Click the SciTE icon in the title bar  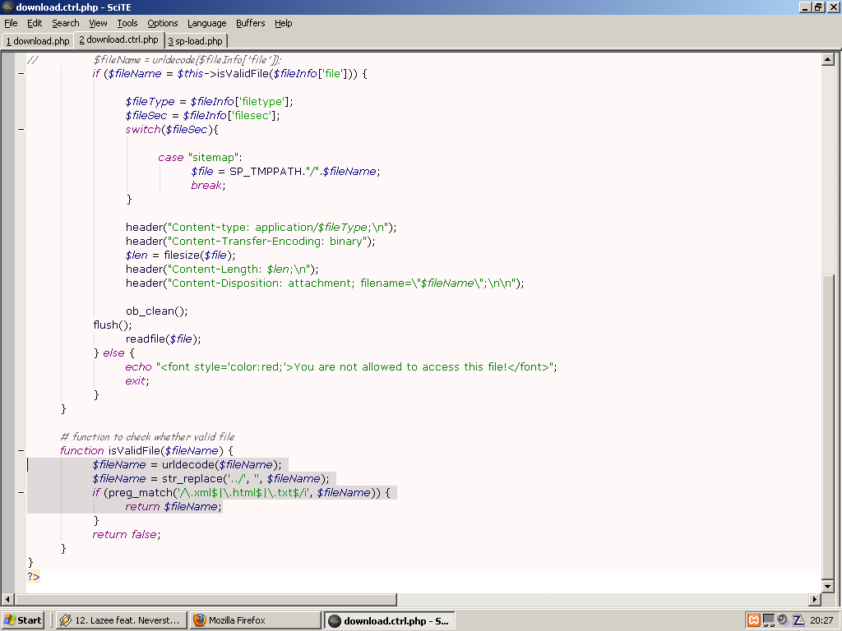click(7, 7)
